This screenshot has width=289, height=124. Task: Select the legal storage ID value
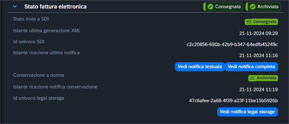233,101
